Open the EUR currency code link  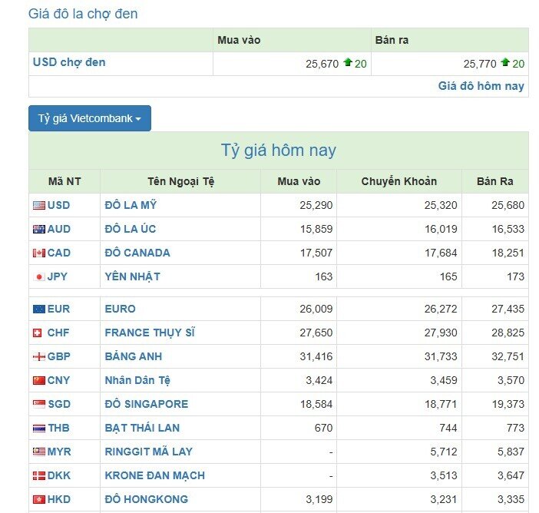58,309
